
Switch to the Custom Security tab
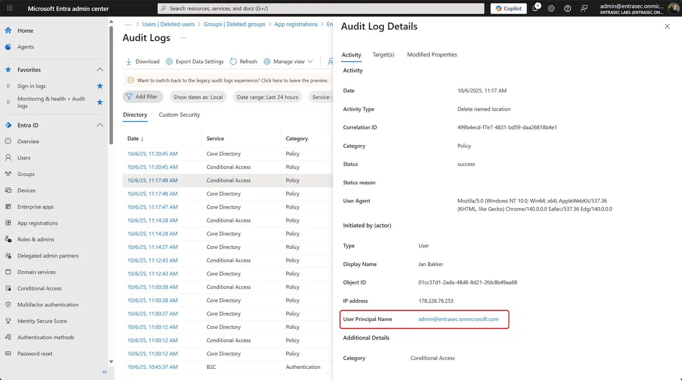[x=179, y=115]
